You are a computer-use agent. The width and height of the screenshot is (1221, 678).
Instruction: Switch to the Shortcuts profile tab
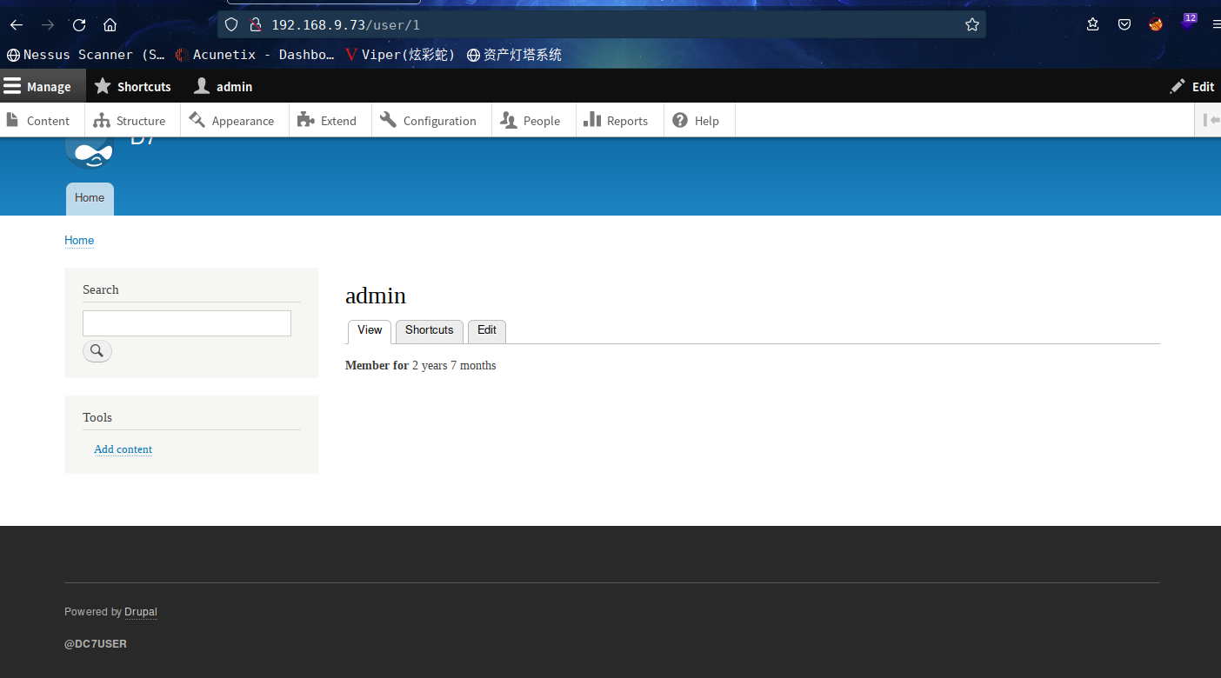coord(430,331)
